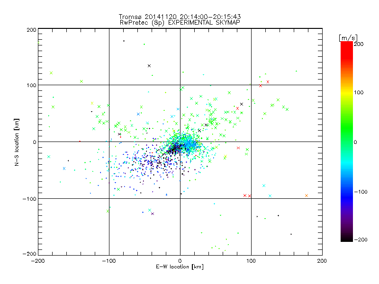
Task: Click the colorbar label "100" beside the yellow band
Action: 359,92
